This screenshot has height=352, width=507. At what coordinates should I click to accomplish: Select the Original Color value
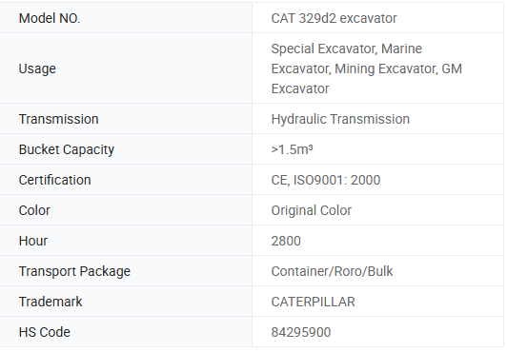pos(311,210)
